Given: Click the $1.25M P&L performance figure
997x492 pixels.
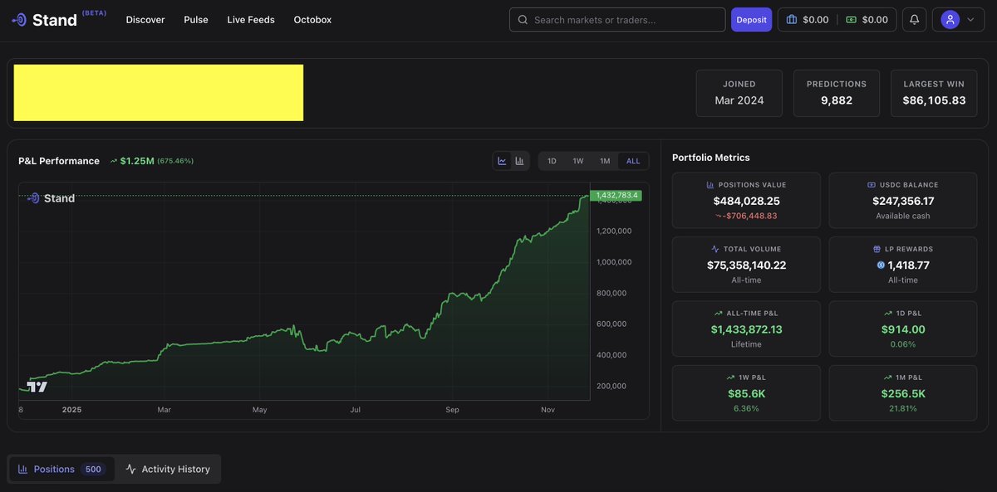Looking at the screenshot, I should coord(137,161).
